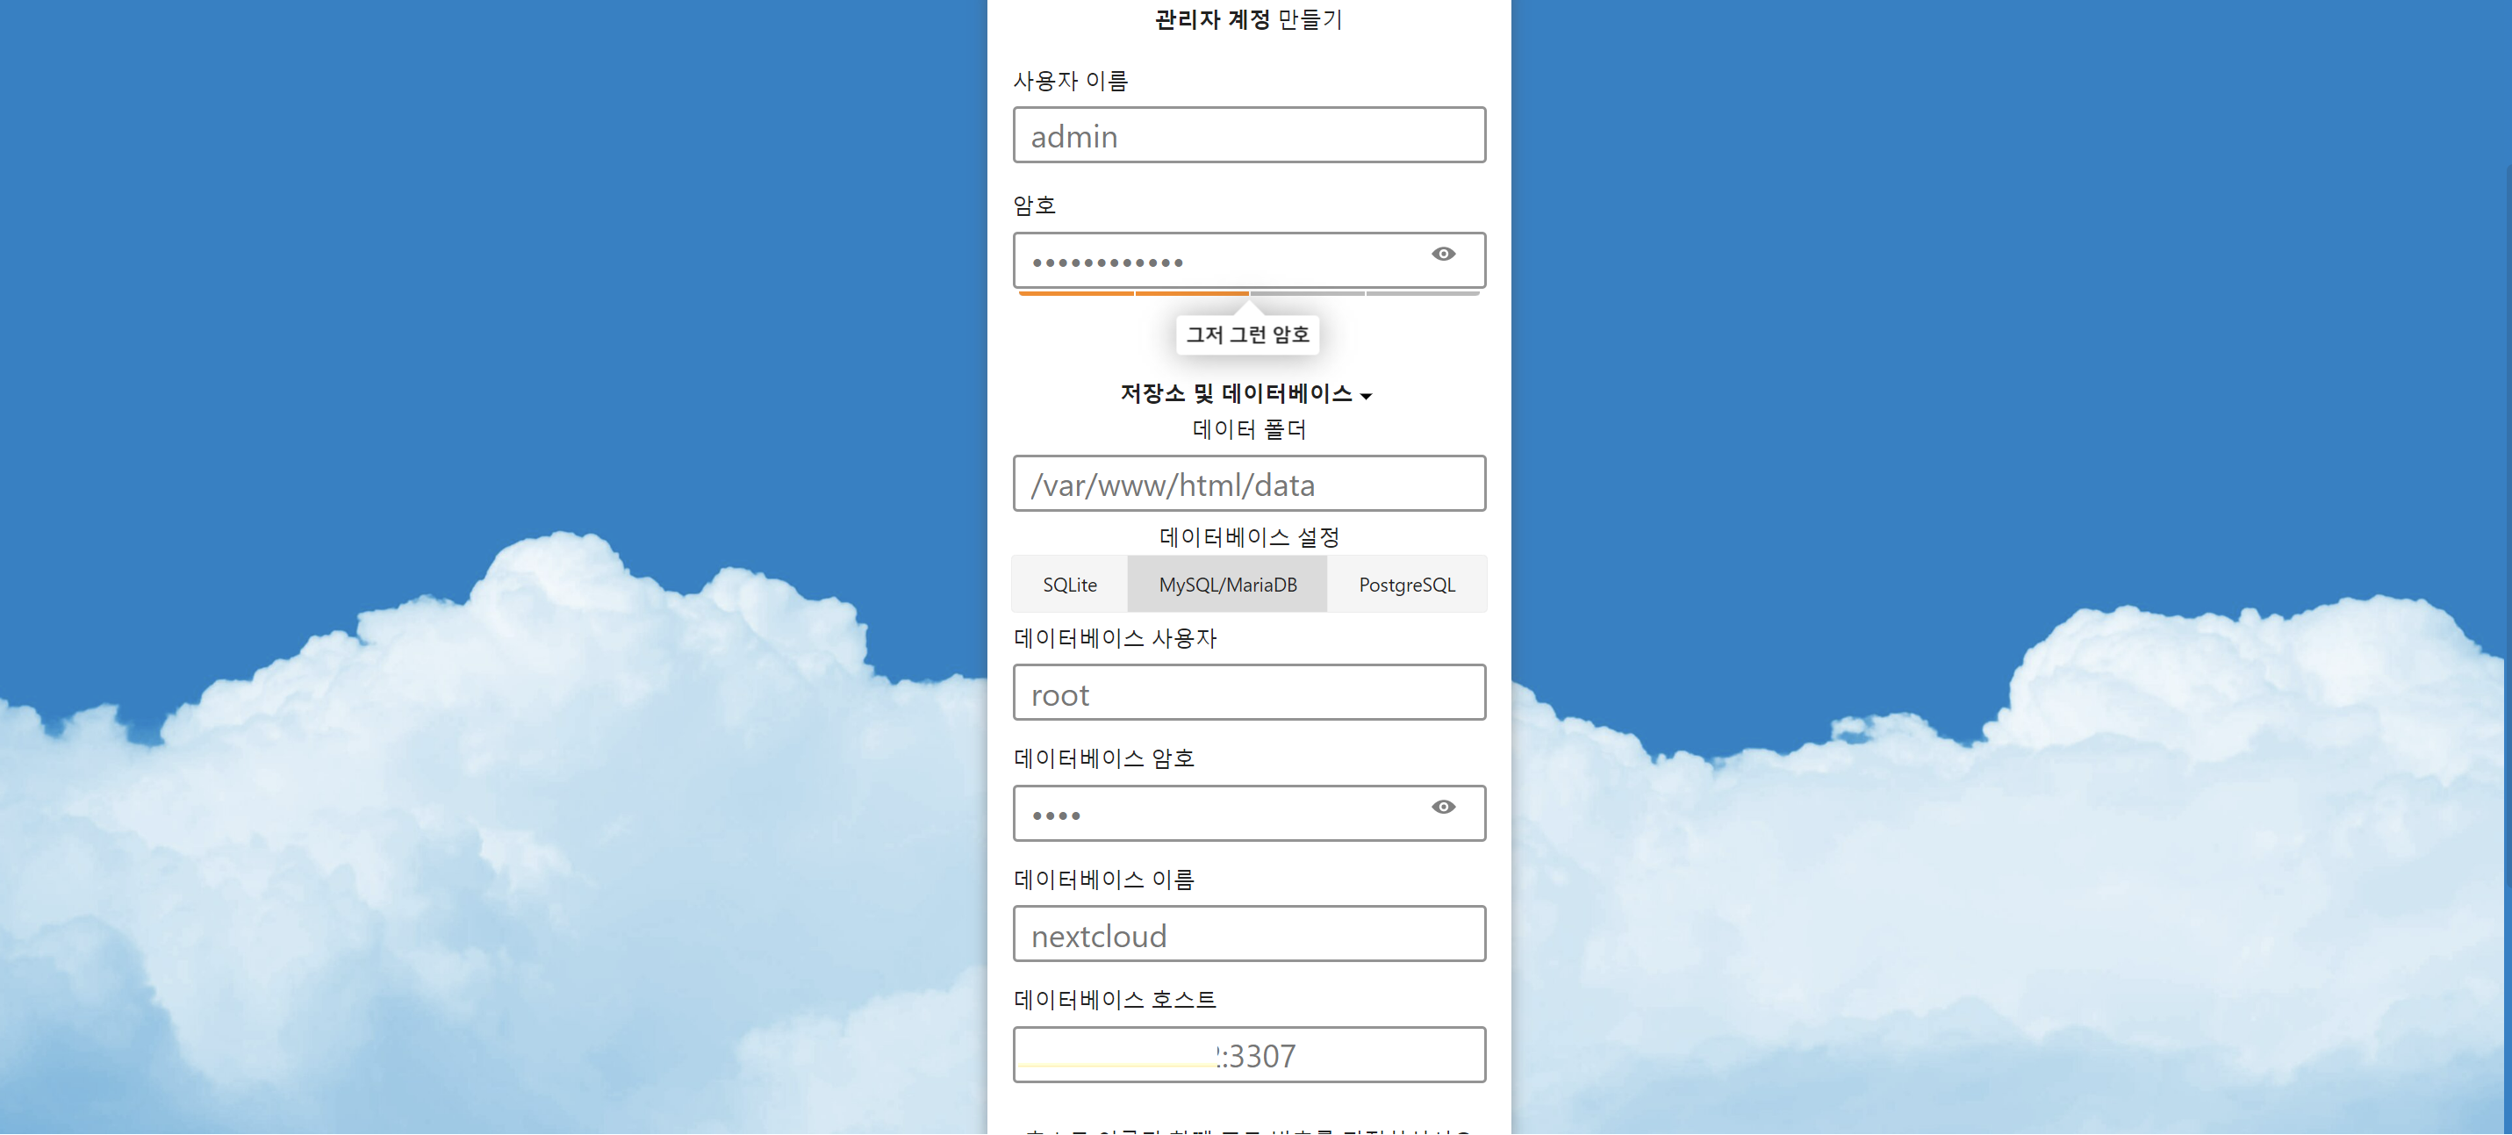Image resolution: width=2512 pixels, height=1135 pixels.
Task: Click the 사용자 이름 label
Action: [x=1070, y=81]
